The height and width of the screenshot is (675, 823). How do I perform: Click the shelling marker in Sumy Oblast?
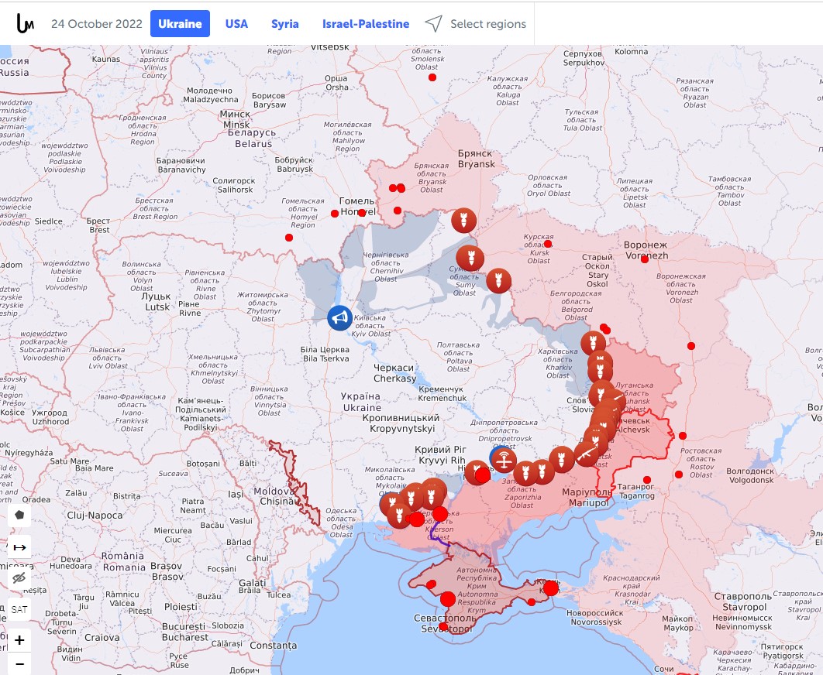coord(469,258)
